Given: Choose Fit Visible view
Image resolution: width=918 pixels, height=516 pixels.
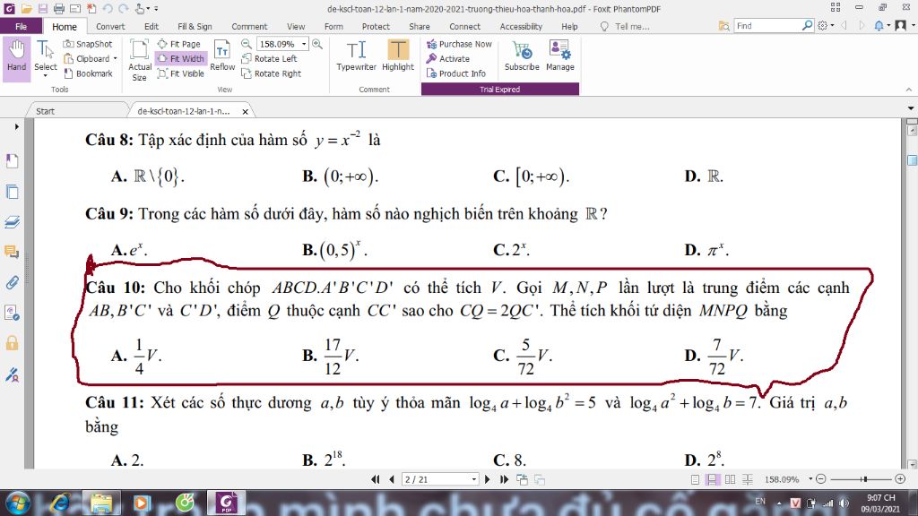Looking at the screenshot, I should click(x=180, y=73).
